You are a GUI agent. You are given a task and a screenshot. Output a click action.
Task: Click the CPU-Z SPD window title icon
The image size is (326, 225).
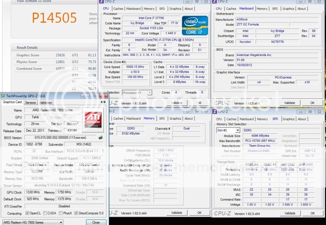(x=215, y=112)
